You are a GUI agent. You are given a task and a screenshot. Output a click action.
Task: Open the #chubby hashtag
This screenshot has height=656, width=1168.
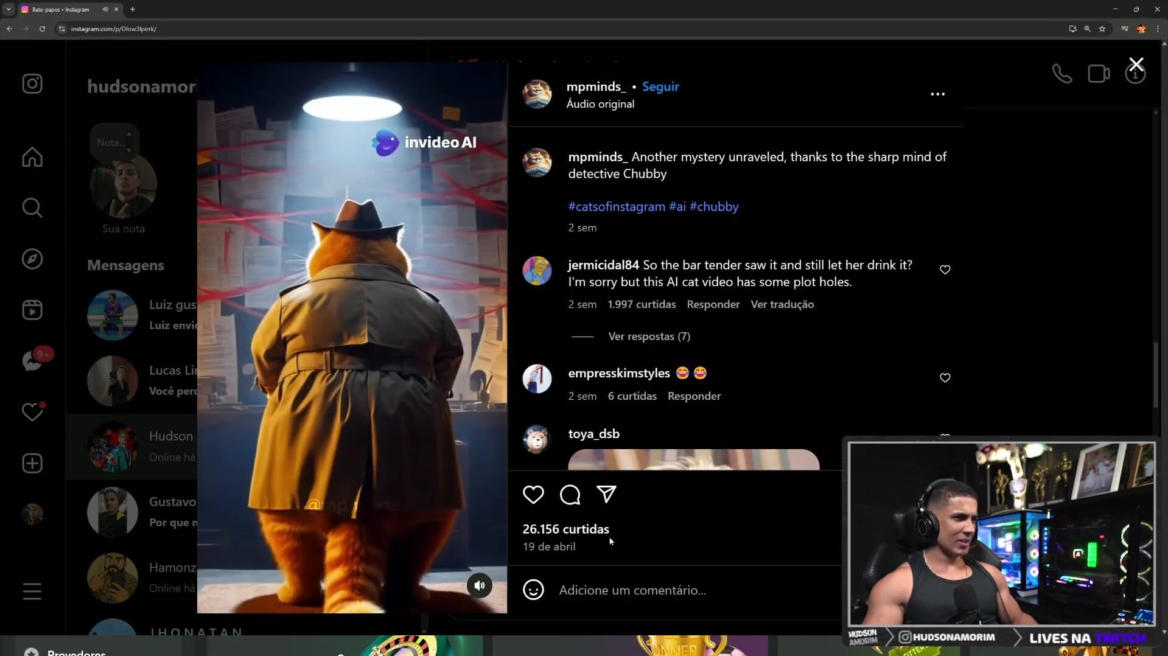pyautogui.click(x=714, y=206)
